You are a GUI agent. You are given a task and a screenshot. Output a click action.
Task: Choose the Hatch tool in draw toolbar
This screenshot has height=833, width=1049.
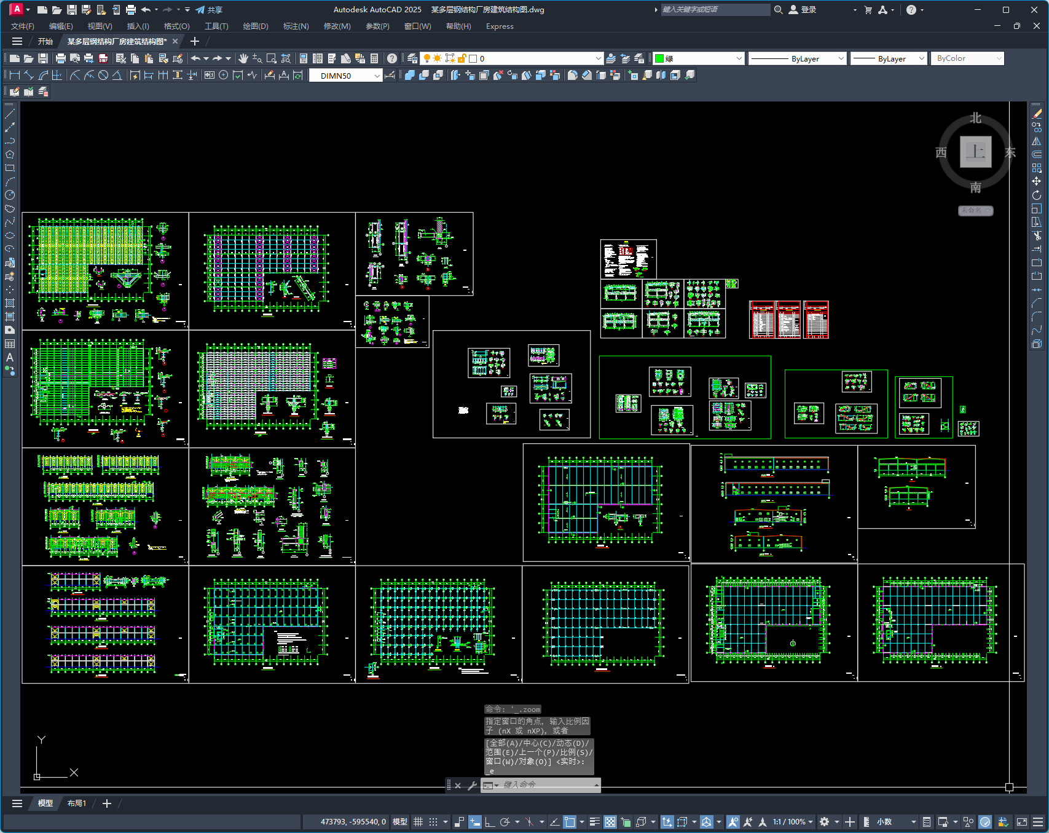[x=10, y=303]
